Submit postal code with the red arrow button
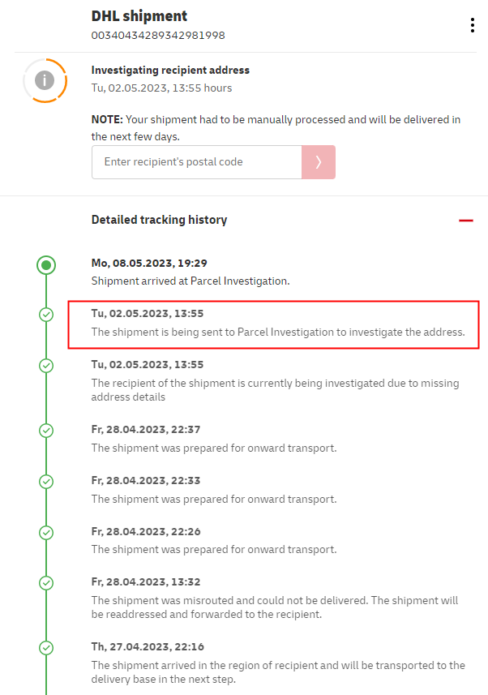 tap(319, 162)
